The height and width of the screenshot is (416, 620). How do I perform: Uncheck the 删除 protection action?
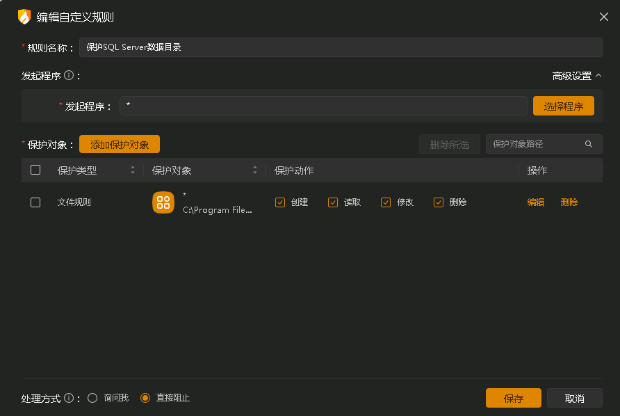(x=439, y=202)
